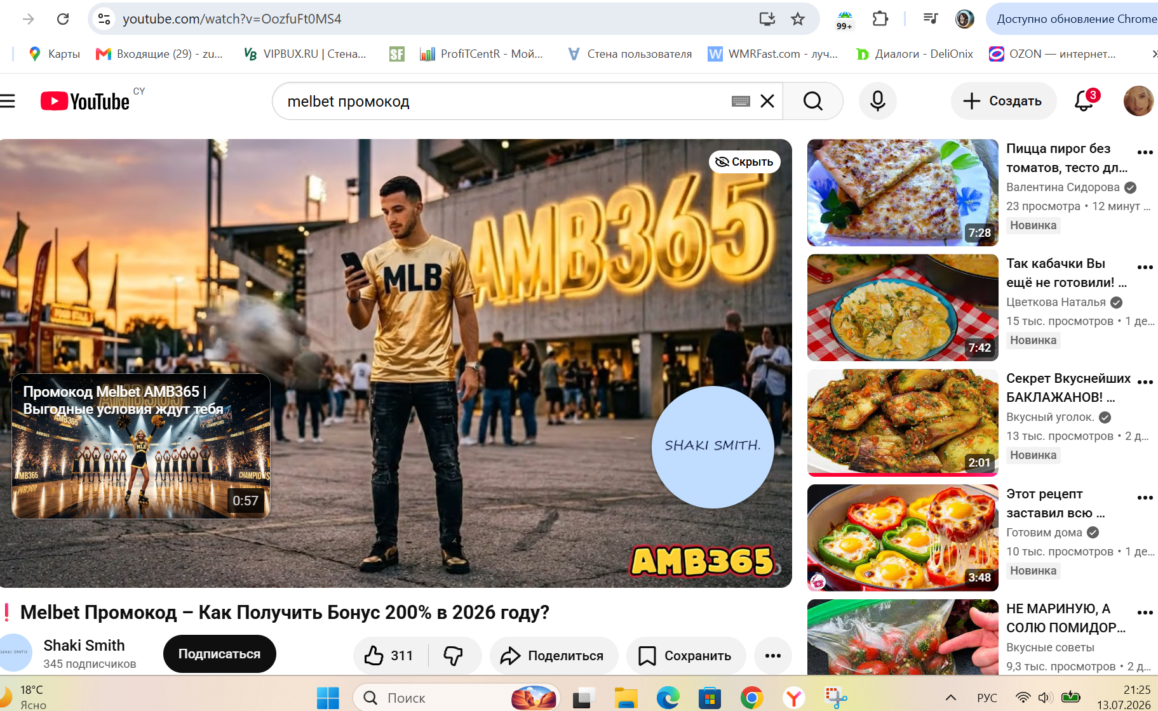Open the SF bookmark icon
The image size is (1158, 711).
(x=397, y=54)
